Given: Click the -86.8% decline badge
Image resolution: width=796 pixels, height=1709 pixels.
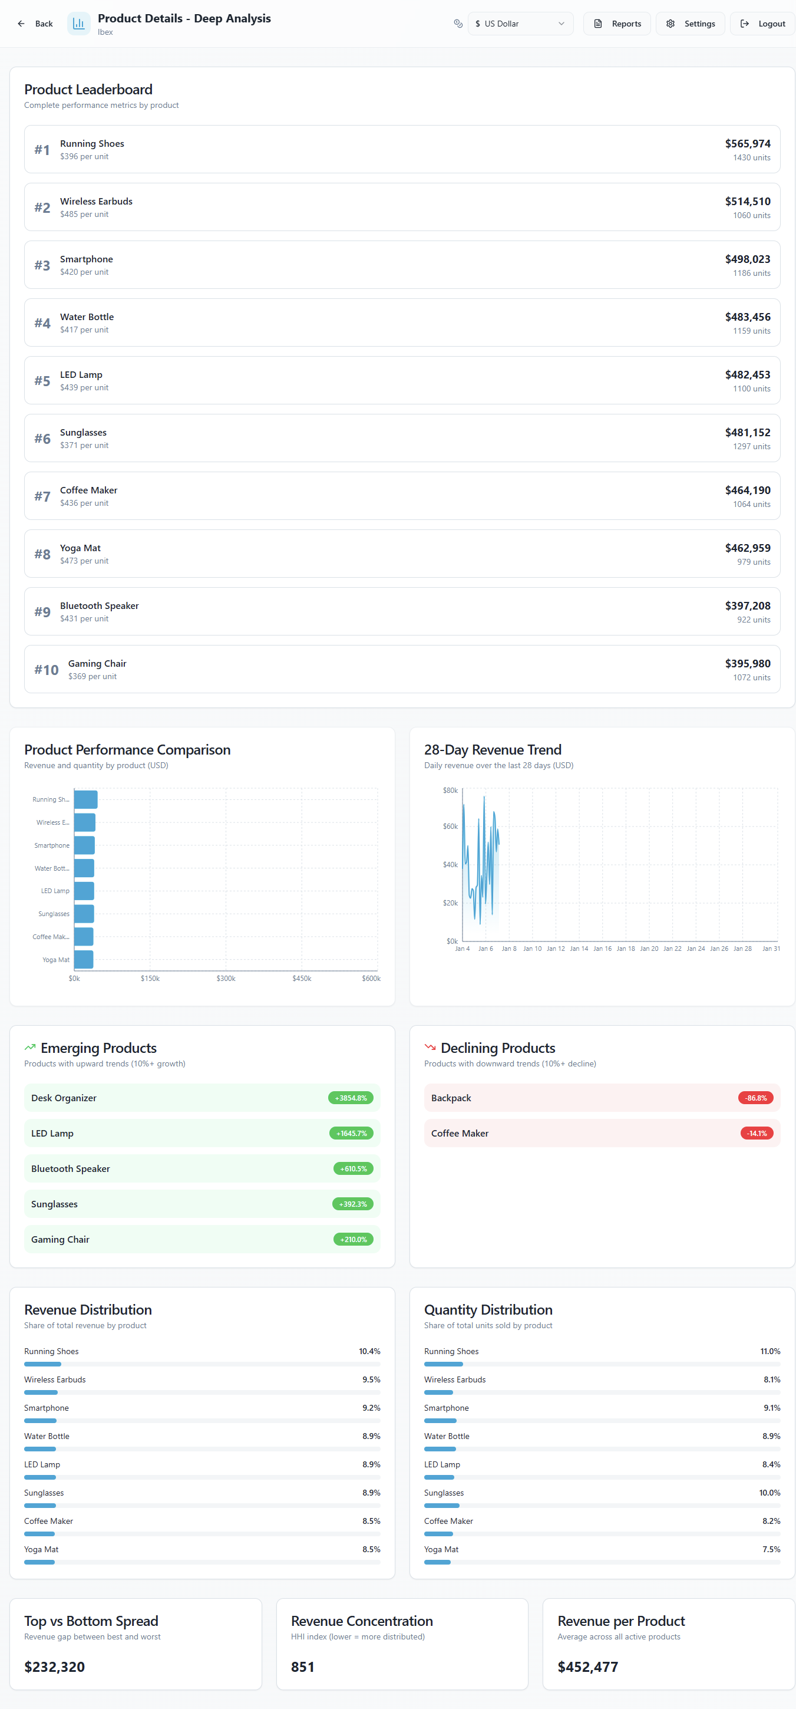Looking at the screenshot, I should point(755,1098).
